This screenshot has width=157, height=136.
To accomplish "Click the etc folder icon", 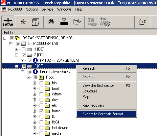I will point(47,106).
